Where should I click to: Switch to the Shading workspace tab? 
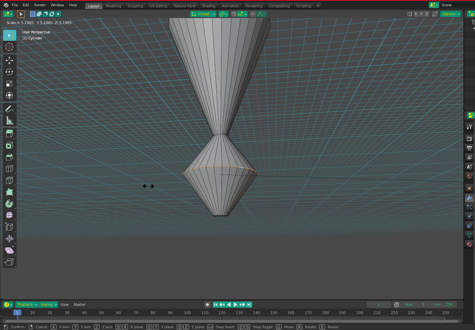208,6
